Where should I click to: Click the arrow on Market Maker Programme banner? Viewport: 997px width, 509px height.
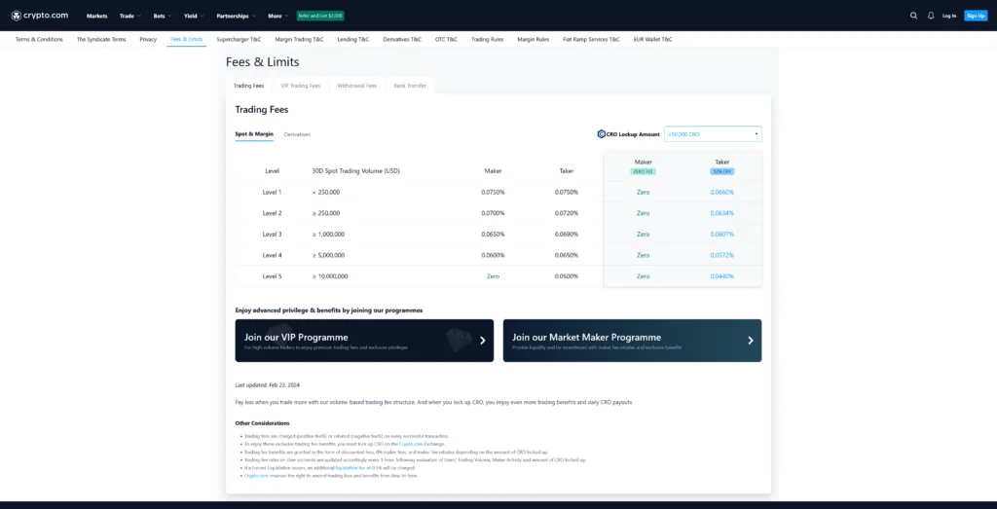pyautogui.click(x=750, y=341)
